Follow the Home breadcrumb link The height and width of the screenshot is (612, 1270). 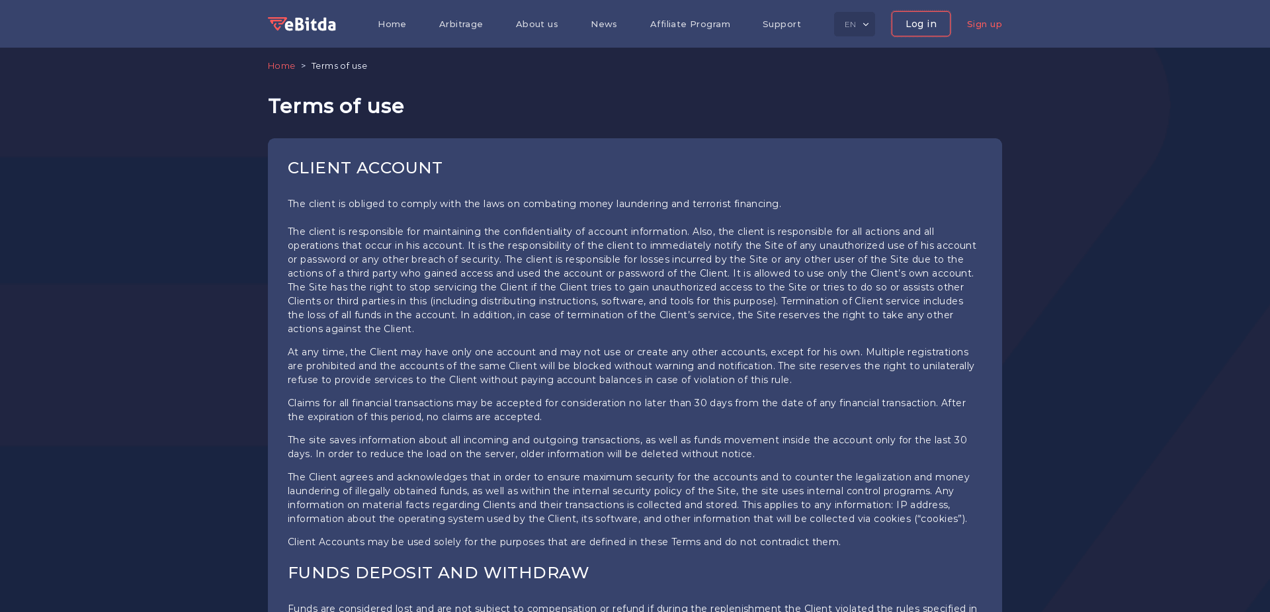point(281,66)
